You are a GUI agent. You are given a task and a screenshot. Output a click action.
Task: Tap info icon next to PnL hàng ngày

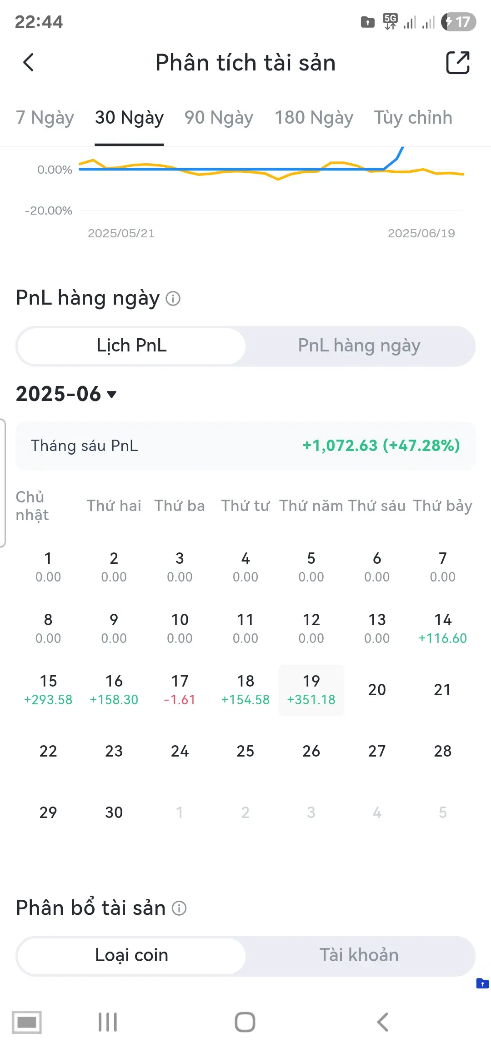click(173, 299)
